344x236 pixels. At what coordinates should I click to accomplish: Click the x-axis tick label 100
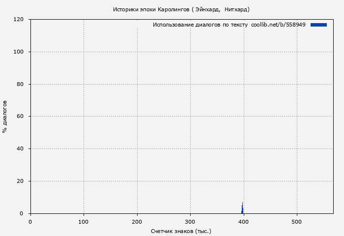pos(84,222)
